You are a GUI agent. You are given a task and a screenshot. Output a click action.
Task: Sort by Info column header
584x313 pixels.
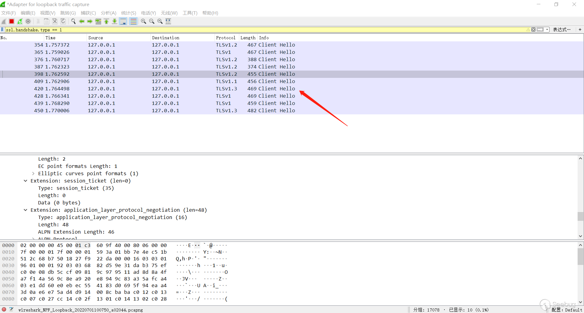pyautogui.click(x=421, y=38)
